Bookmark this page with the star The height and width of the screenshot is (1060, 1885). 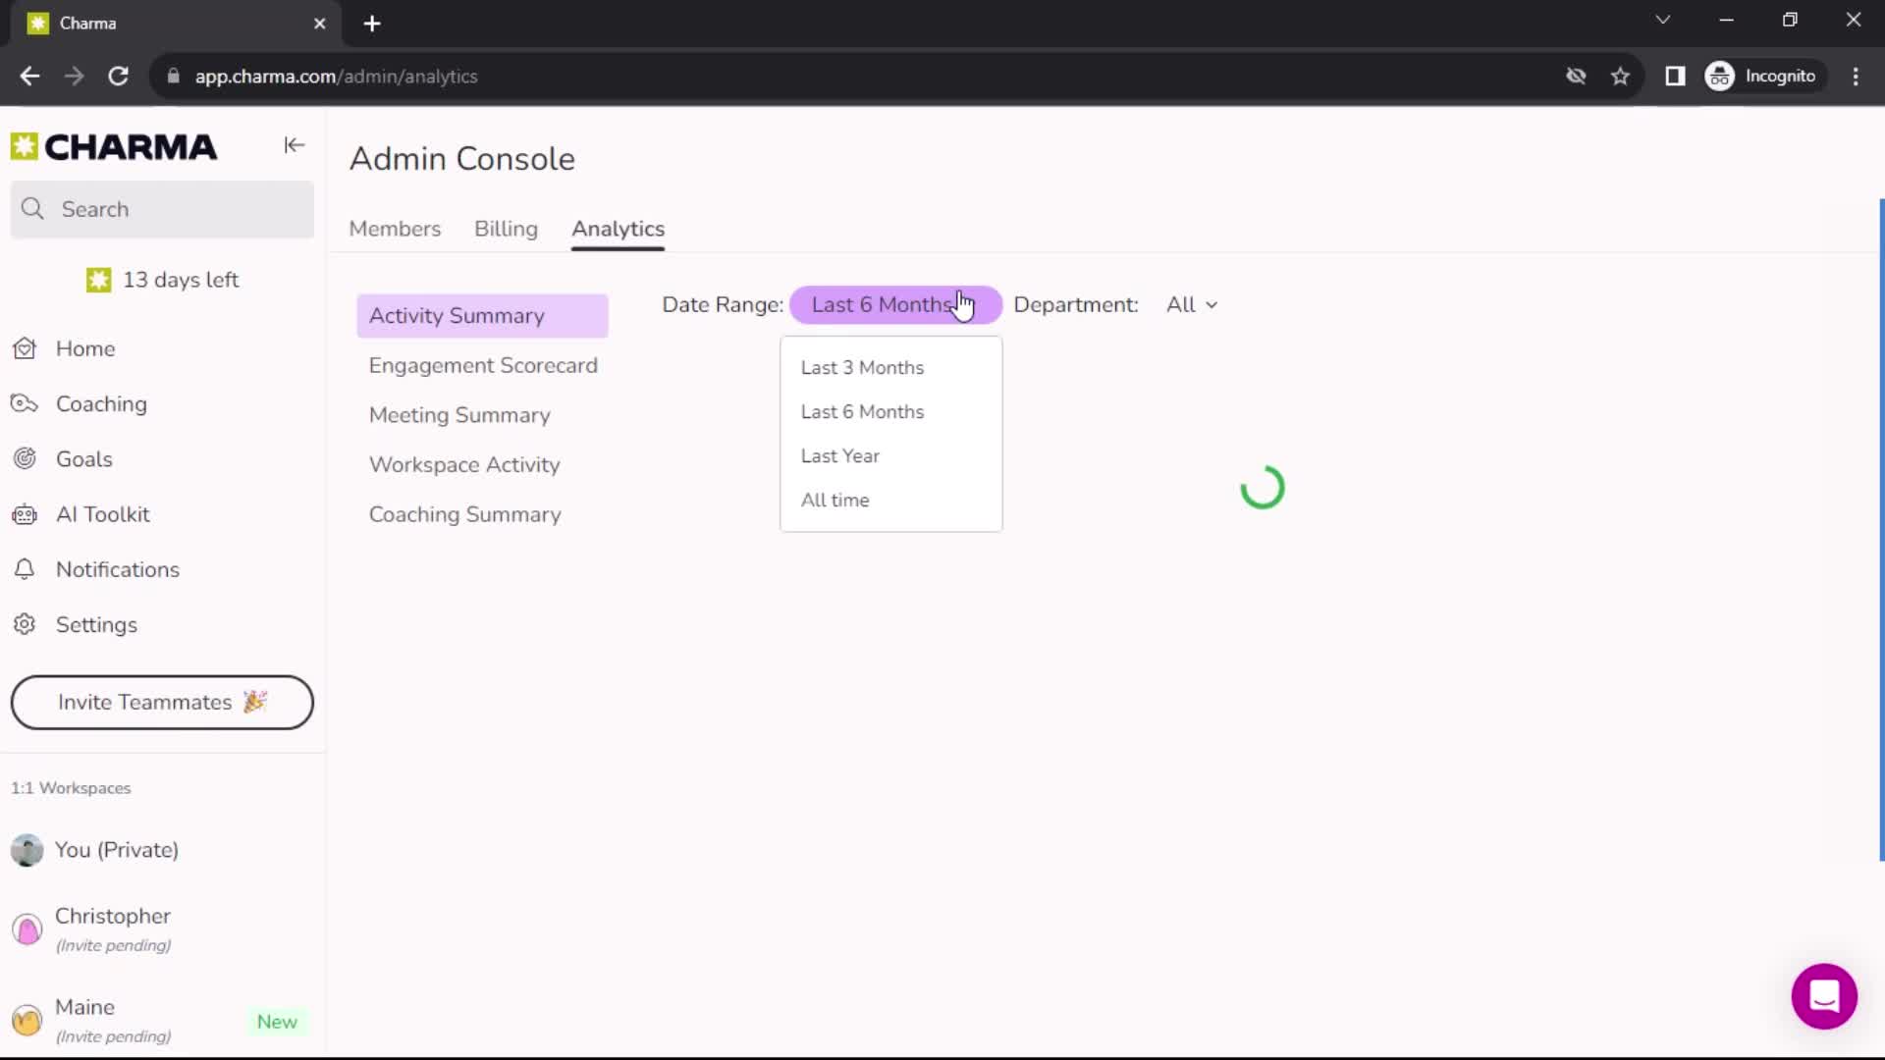click(1620, 76)
